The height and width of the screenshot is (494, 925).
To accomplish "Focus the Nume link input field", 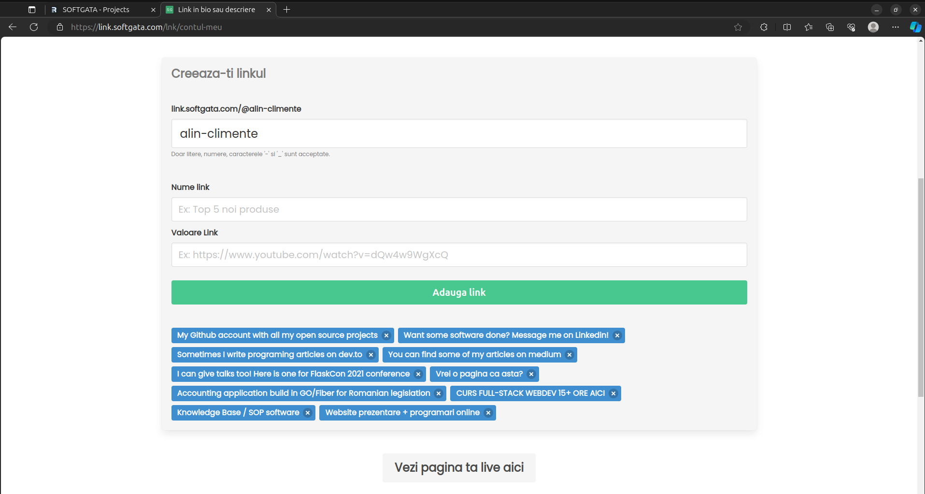I will tap(459, 209).
